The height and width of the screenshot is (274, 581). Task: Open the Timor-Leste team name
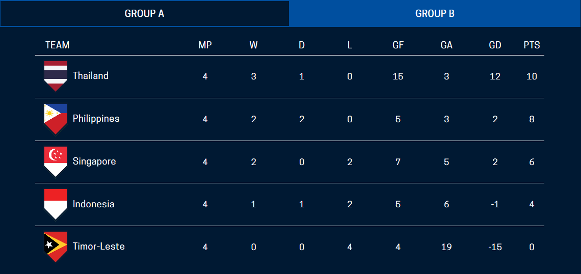(98, 246)
